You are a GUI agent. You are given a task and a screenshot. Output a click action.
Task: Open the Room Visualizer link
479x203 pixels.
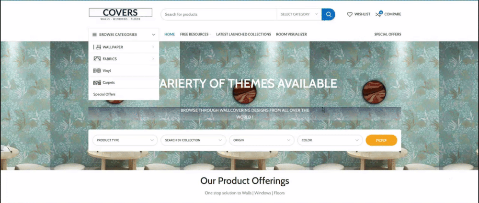point(291,34)
